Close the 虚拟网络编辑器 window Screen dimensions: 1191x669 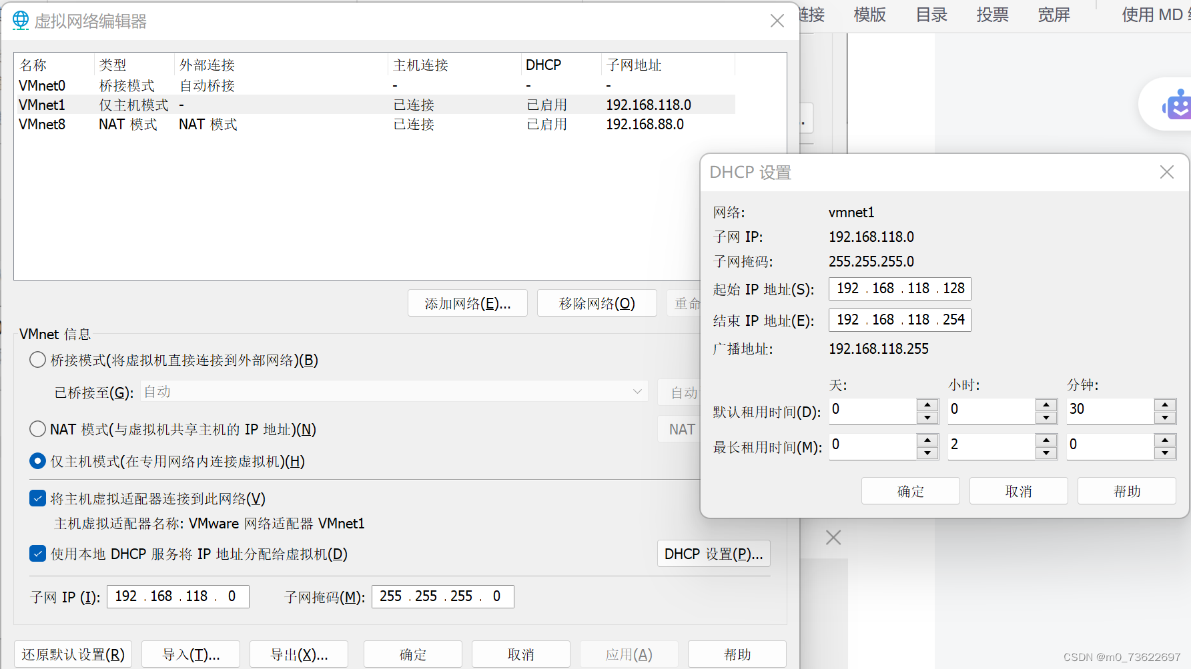pos(777,21)
